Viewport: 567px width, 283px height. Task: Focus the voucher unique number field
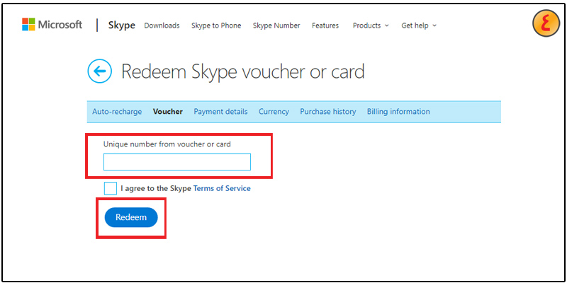click(x=176, y=162)
